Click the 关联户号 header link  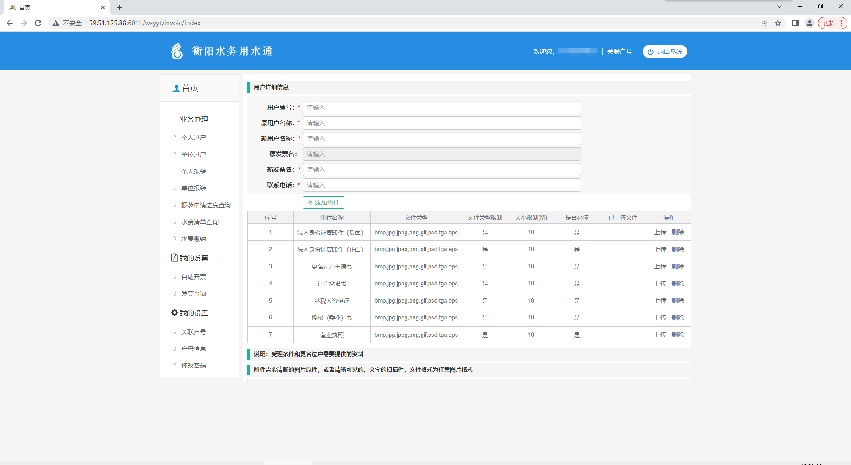click(619, 51)
